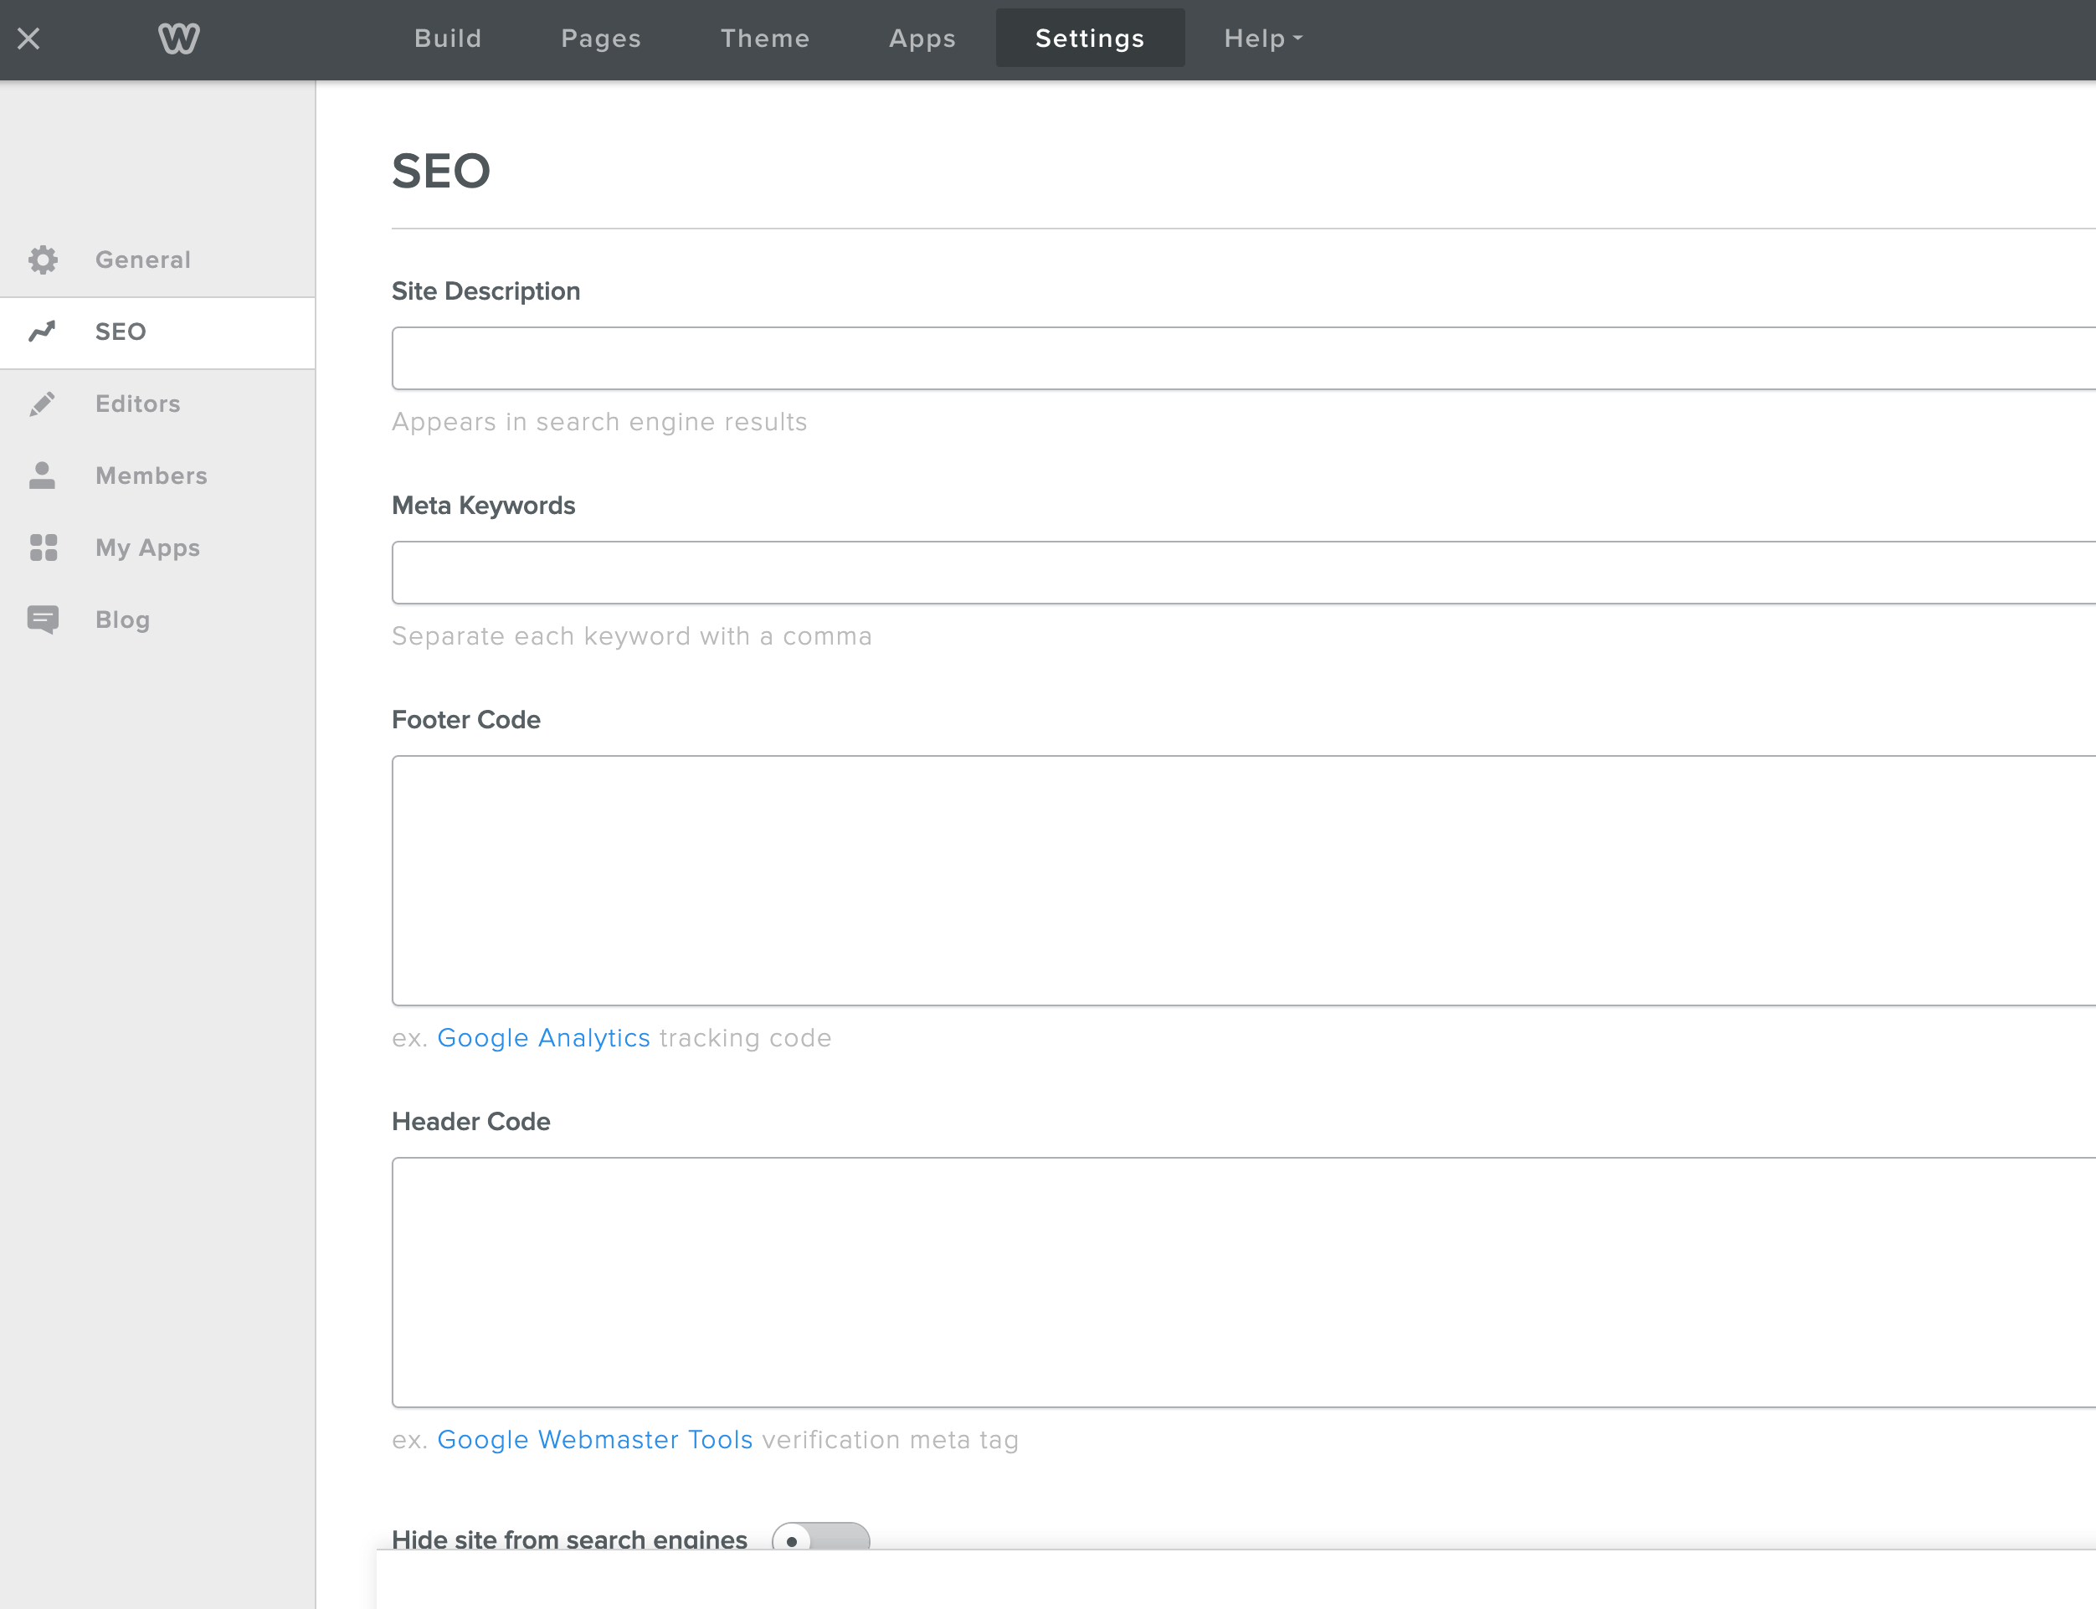The width and height of the screenshot is (2096, 1609).
Task: Click the Site Description input field
Action: click(x=1246, y=358)
